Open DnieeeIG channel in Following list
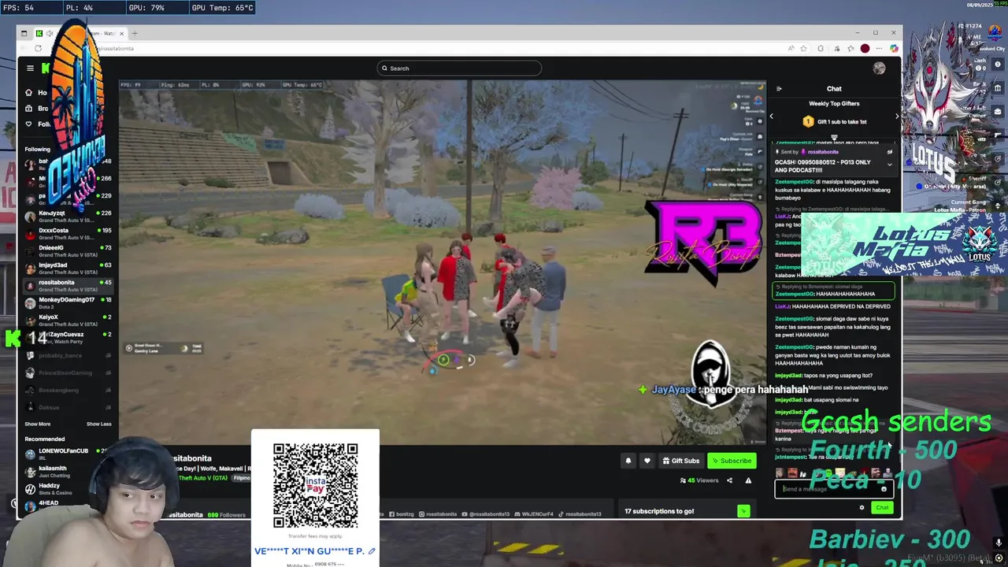This screenshot has width=1008, height=567. coord(69,251)
